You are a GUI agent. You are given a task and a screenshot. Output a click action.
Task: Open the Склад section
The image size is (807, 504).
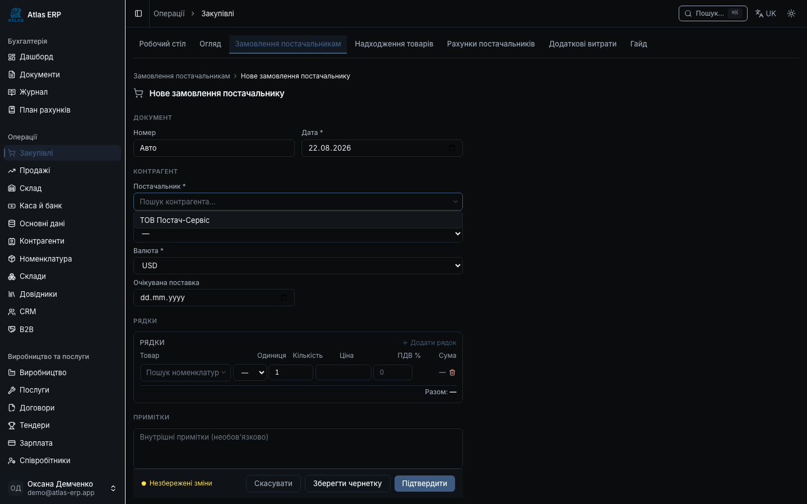tap(62, 188)
